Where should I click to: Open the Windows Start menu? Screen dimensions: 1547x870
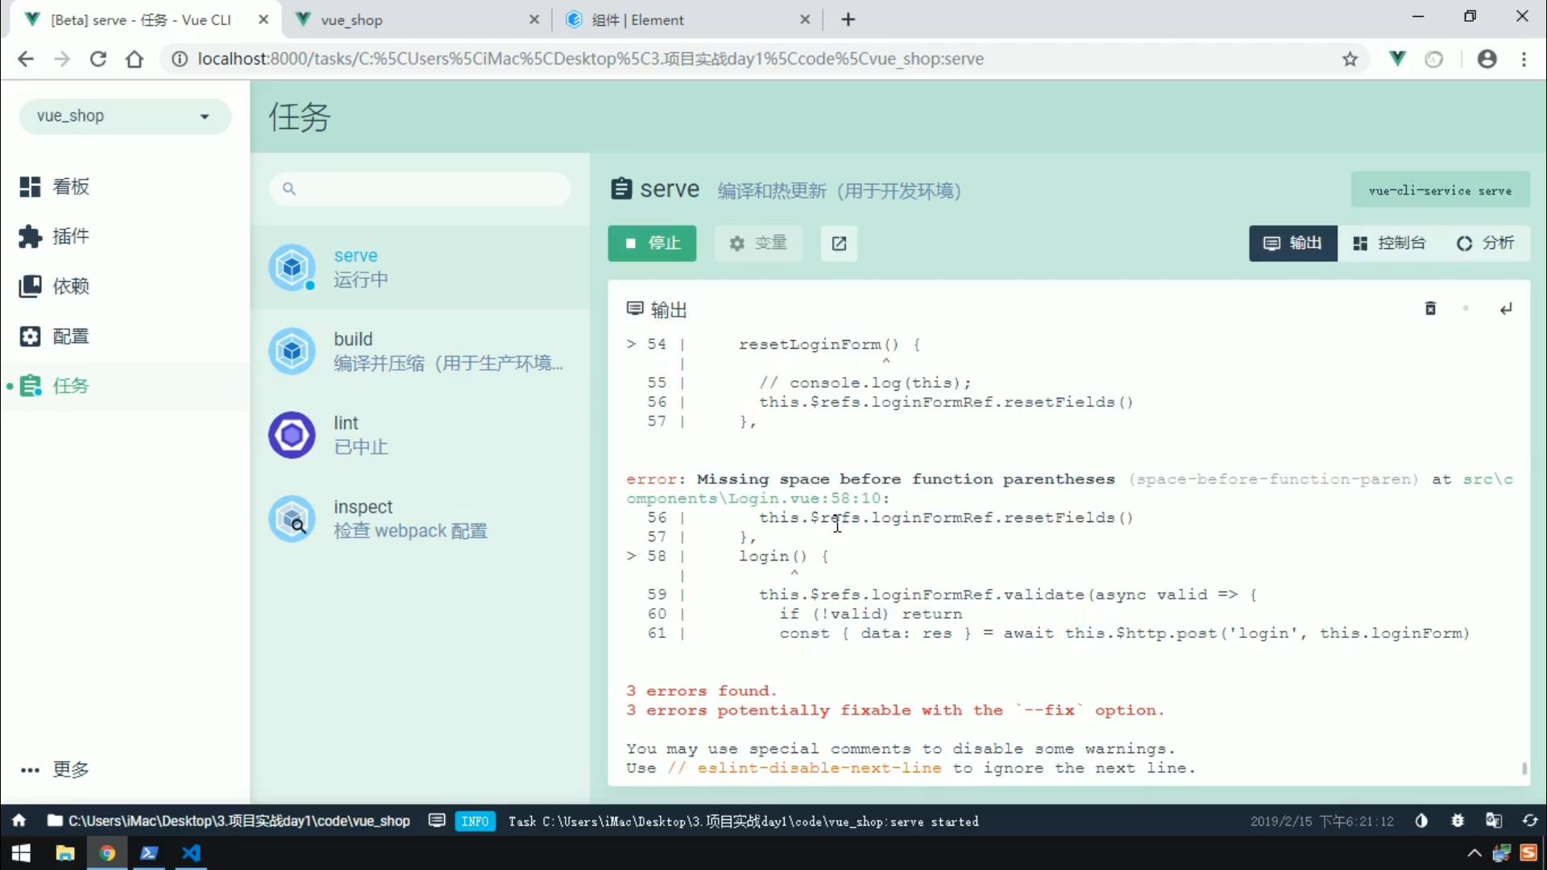coord(21,853)
